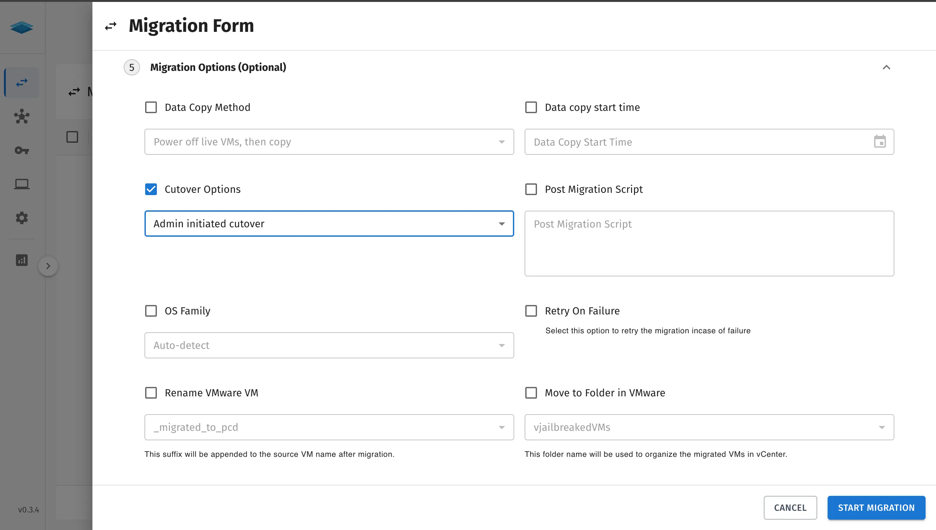Open the settings gear in sidebar

(x=22, y=218)
